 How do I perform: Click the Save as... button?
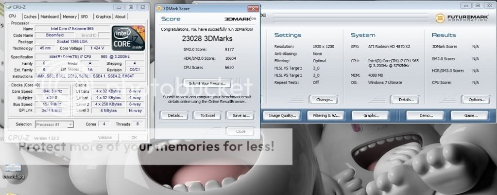240,116
